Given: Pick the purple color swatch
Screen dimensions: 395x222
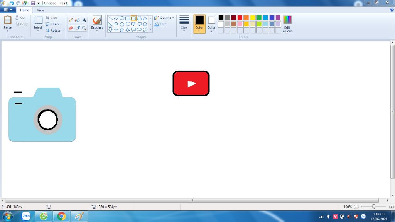Looking at the screenshot, I should click(x=278, y=18).
